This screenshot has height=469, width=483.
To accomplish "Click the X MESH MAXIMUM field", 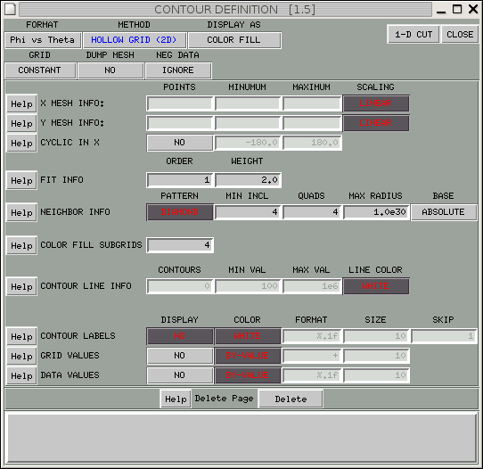I will pos(312,103).
